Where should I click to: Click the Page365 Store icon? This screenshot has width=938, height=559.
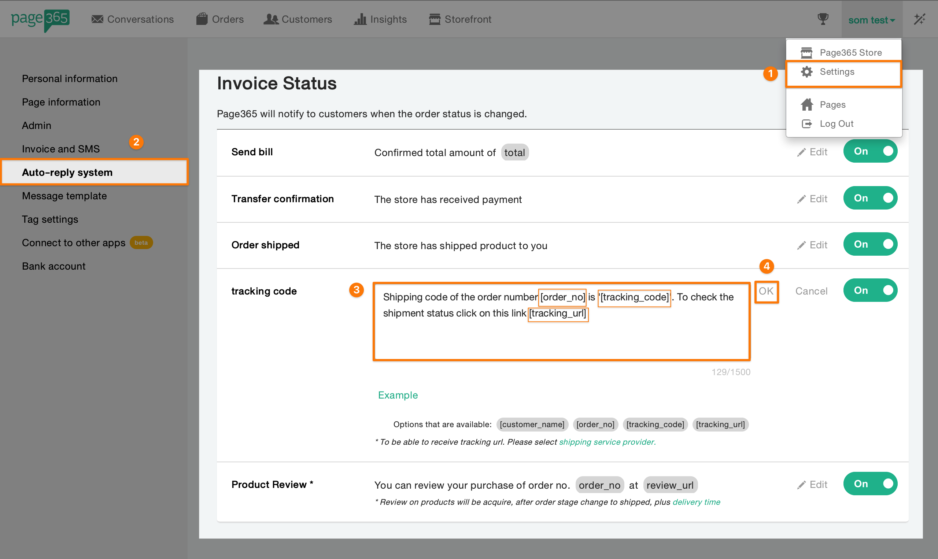806,52
